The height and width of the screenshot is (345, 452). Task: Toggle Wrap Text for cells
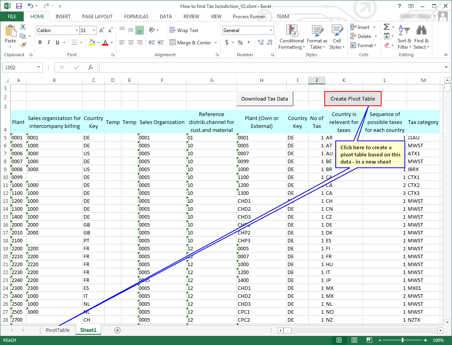(184, 30)
